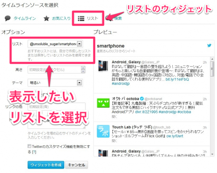Click the octoba verified badge icon
This screenshot has width=217, height=173.
coord(142,99)
